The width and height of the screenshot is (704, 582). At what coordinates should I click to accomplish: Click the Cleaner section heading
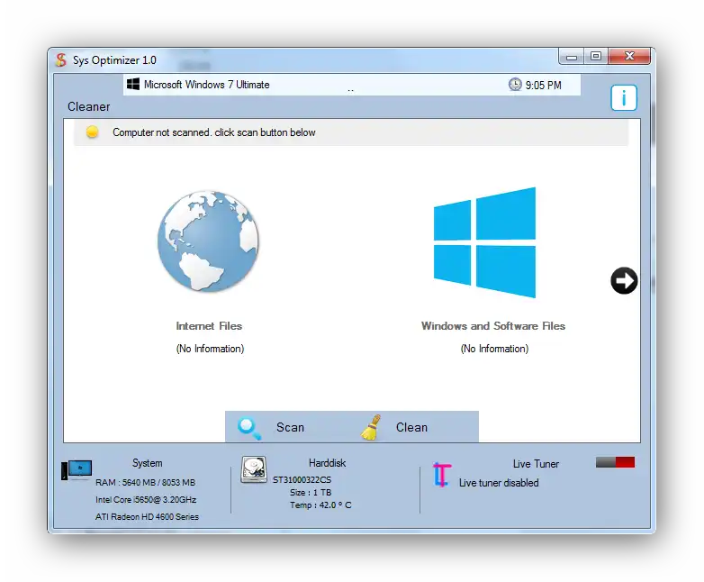88,106
